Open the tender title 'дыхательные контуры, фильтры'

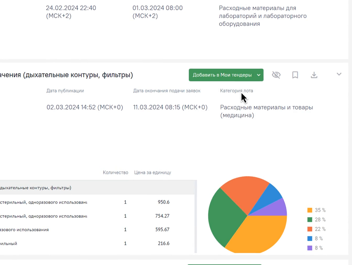click(67, 75)
